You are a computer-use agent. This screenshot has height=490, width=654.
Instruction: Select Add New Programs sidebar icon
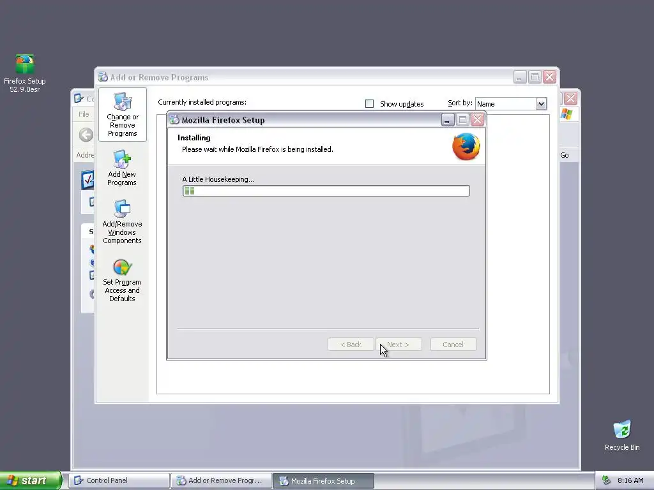(x=122, y=168)
